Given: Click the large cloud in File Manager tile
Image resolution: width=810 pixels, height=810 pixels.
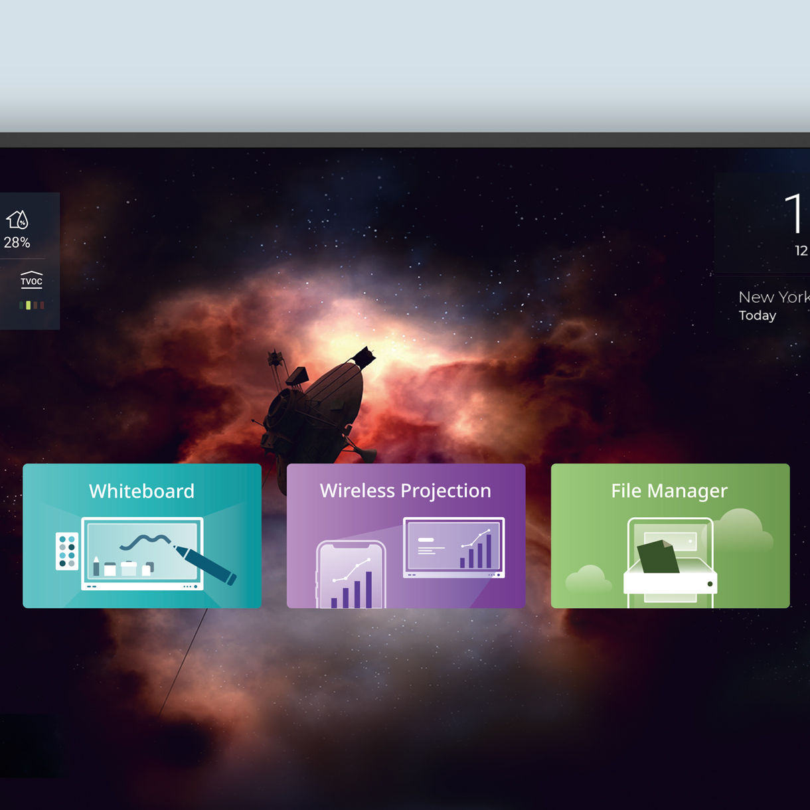Looking at the screenshot, I should pyautogui.click(x=742, y=531).
